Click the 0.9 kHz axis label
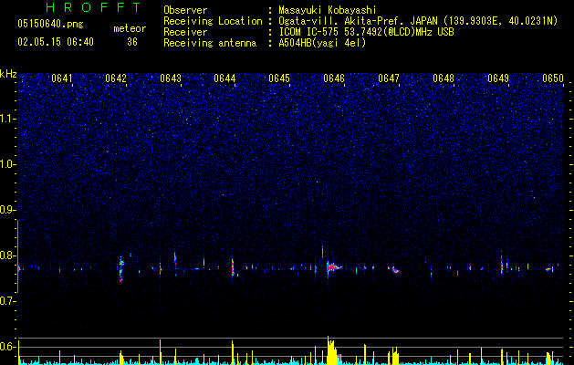The image size is (574, 365). [8, 210]
